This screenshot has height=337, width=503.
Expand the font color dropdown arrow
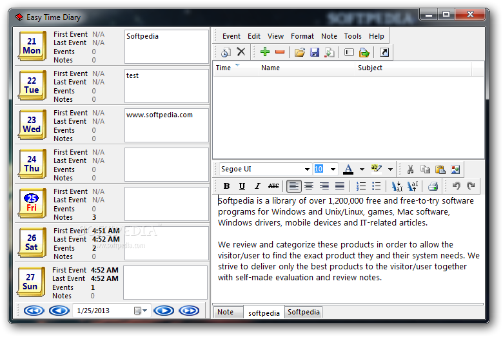click(362, 169)
